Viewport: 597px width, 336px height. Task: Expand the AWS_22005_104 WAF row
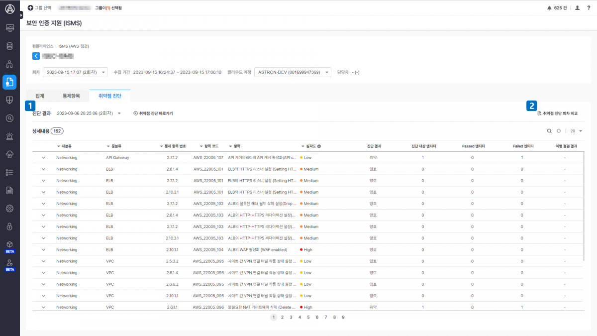point(43,250)
